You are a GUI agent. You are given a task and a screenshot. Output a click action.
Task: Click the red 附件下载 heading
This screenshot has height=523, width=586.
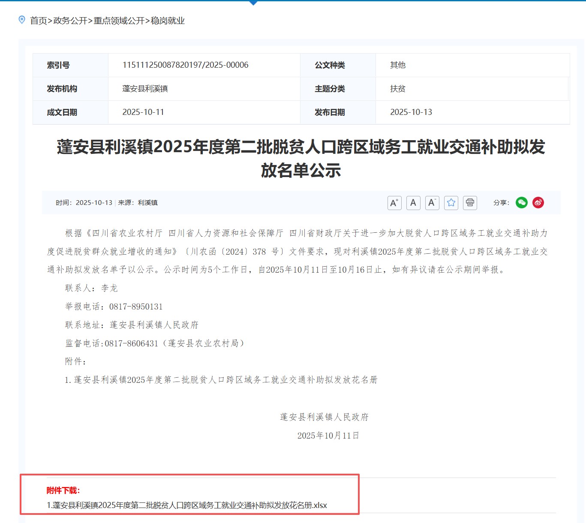(x=63, y=490)
